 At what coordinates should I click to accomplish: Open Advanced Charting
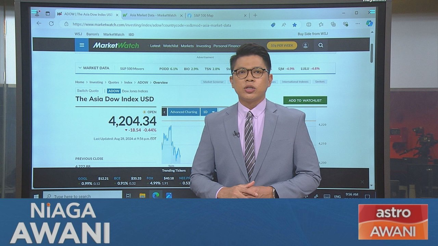(184, 112)
